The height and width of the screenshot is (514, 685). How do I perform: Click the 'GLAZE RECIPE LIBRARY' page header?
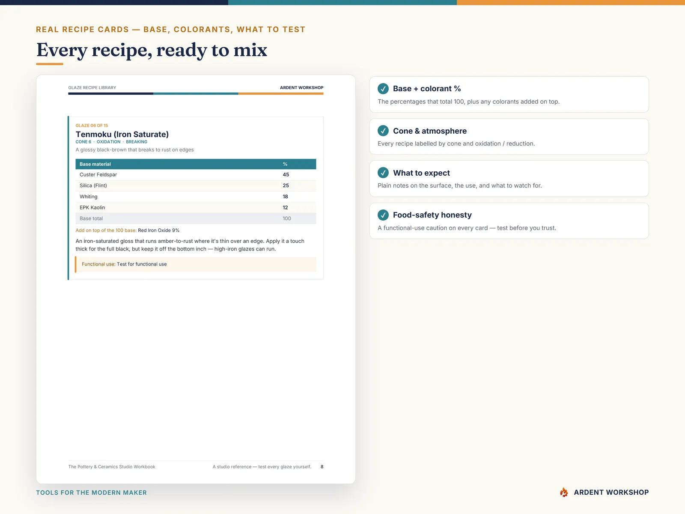(x=92, y=88)
